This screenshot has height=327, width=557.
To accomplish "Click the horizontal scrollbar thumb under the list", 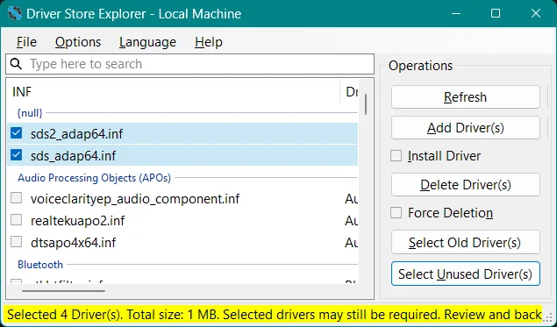I will tap(63, 291).
